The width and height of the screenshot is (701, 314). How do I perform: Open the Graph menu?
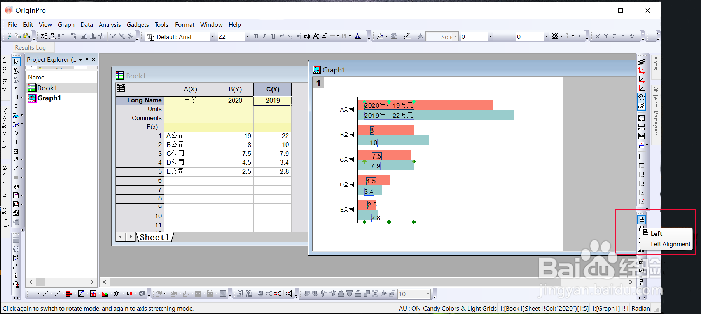click(x=66, y=24)
